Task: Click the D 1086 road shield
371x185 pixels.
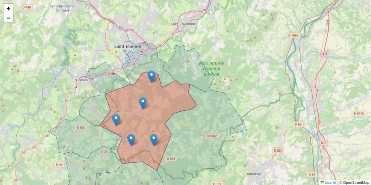Action: pyautogui.click(x=293, y=35)
